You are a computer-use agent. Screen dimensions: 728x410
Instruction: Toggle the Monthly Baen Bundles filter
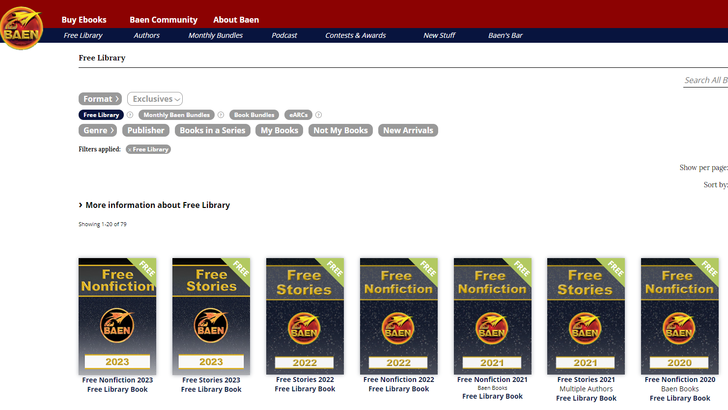click(x=176, y=115)
